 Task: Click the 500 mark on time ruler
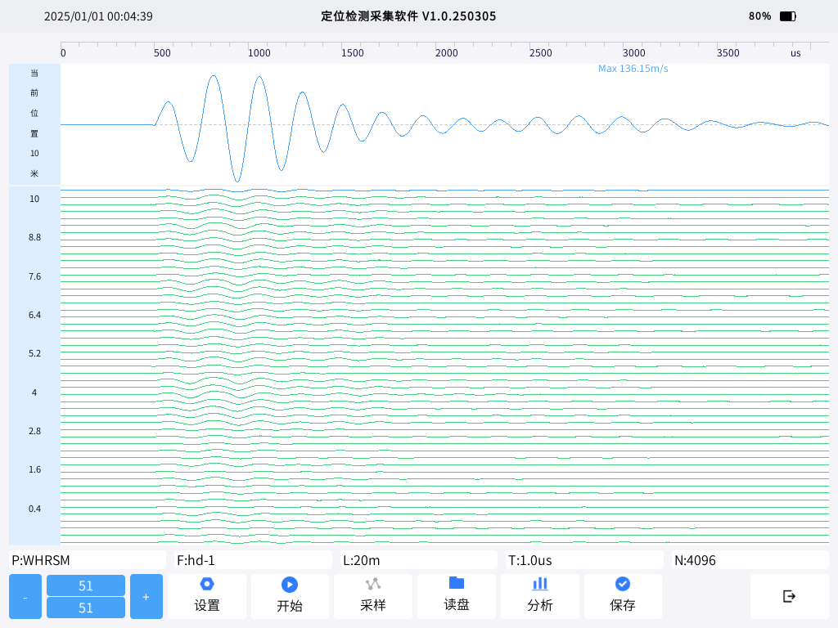click(163, 53)
